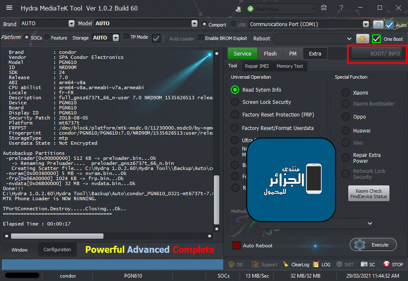Expand the Brand dropdown
Screen dimensions: 408x281
pyautogui.click(x=71, y=24)
